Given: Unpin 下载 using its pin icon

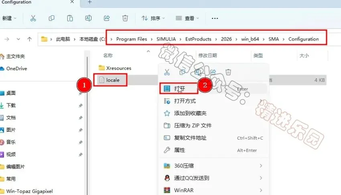Looking at the screenshot, I should (81, 106).
